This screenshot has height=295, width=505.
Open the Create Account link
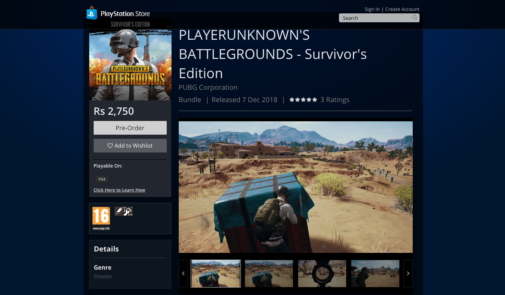(402, 9)
